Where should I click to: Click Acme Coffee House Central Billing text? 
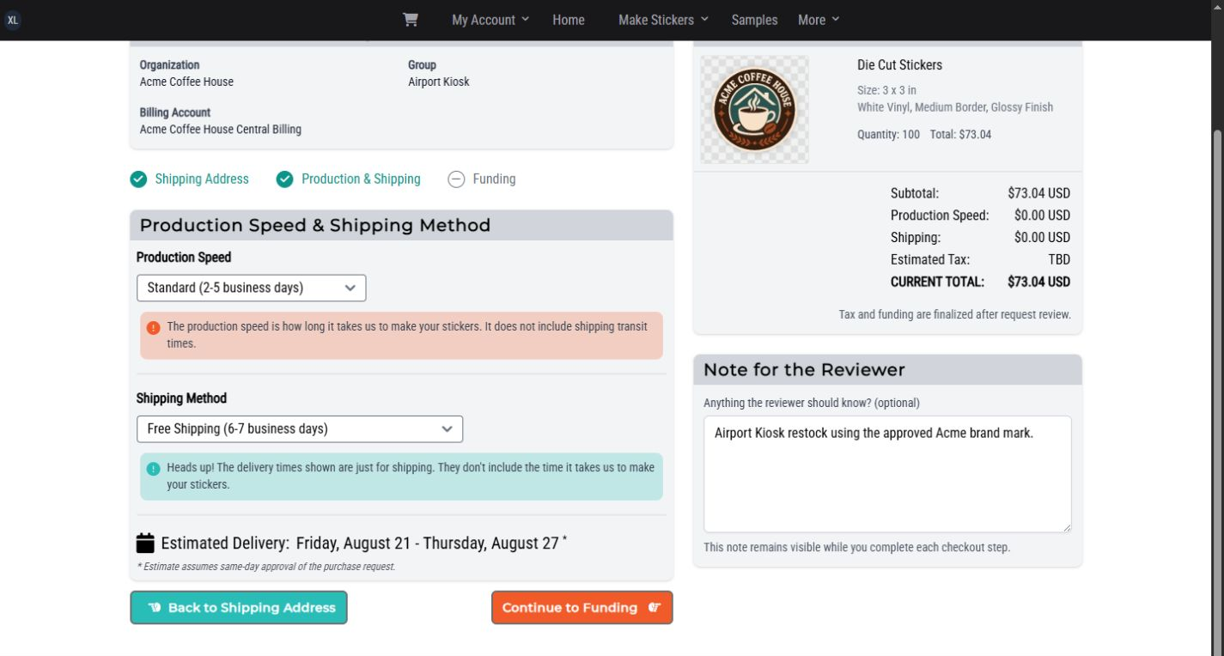(x=221, y=130)
